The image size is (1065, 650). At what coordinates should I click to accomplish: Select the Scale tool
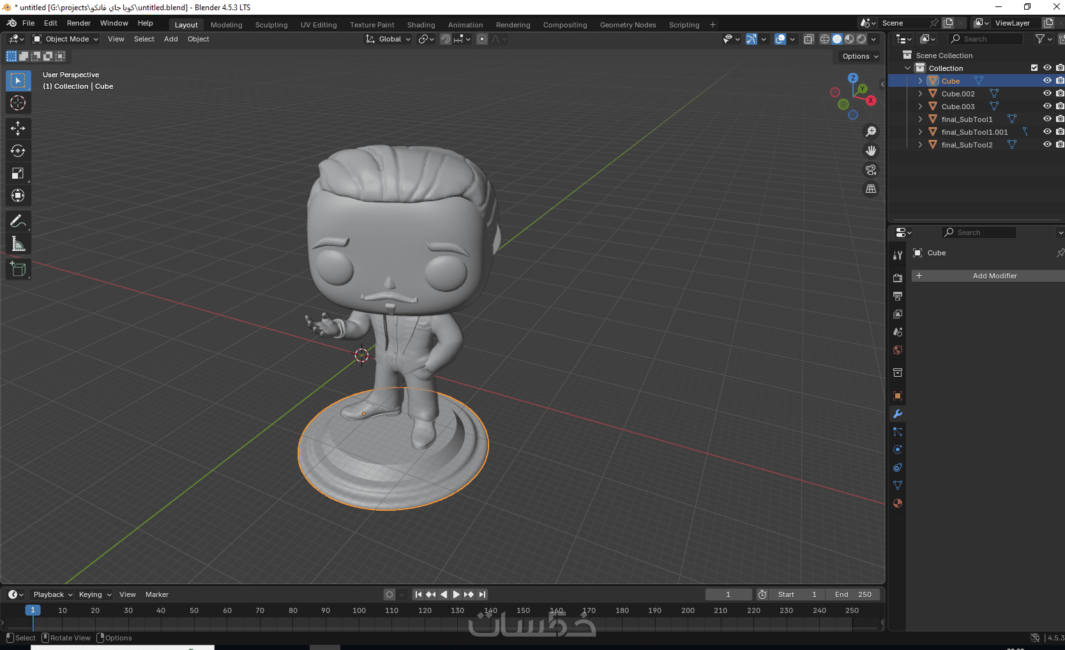click(x=18, y=173)
